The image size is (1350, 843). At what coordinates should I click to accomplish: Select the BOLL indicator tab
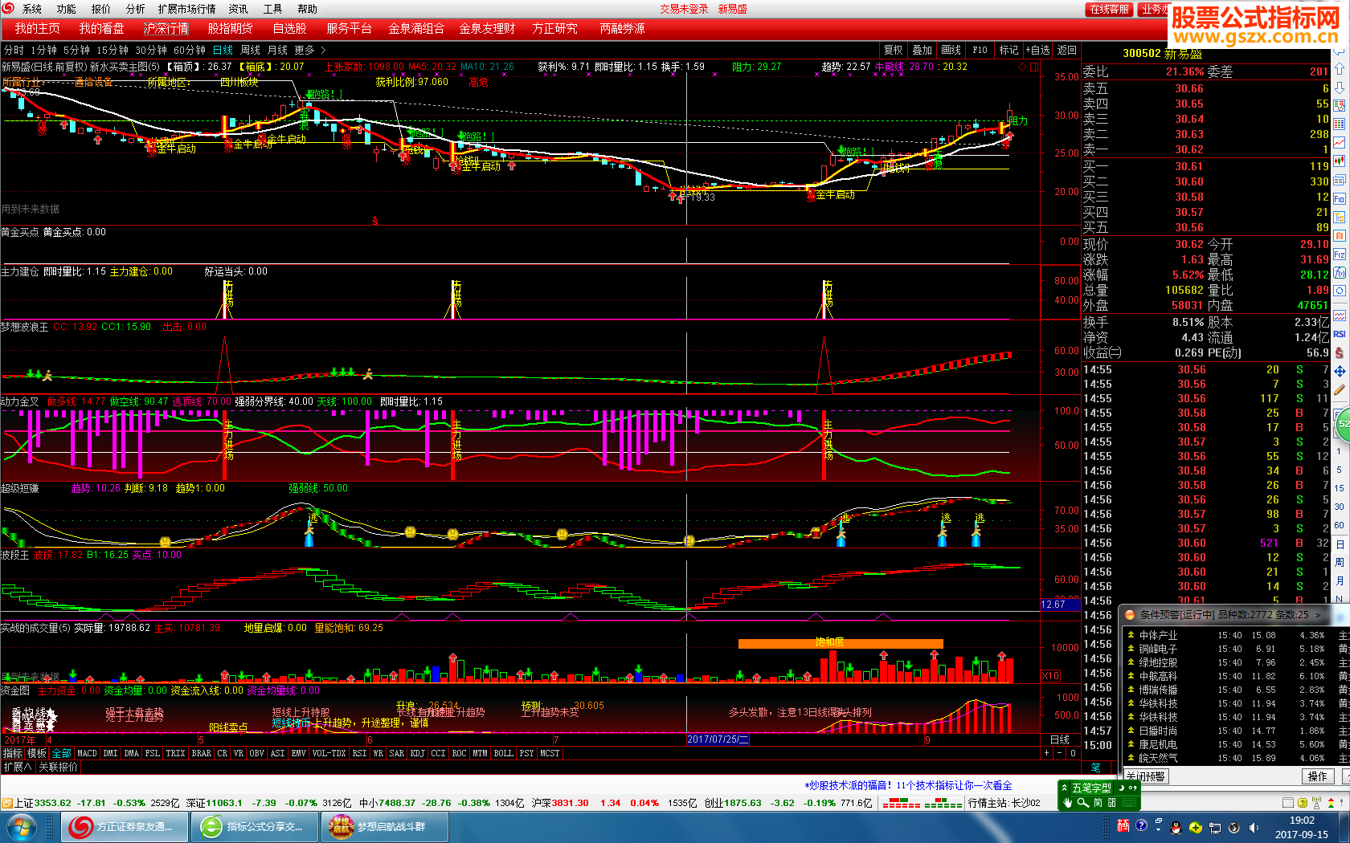[503, 753]
